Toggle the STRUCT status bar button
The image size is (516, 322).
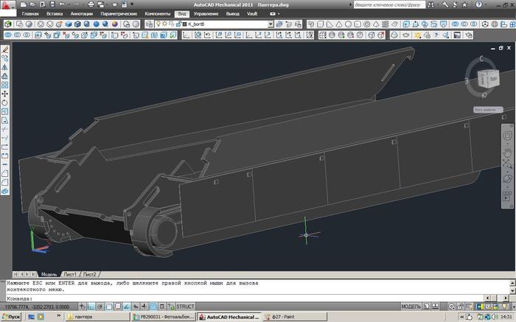tap(186, 307)
